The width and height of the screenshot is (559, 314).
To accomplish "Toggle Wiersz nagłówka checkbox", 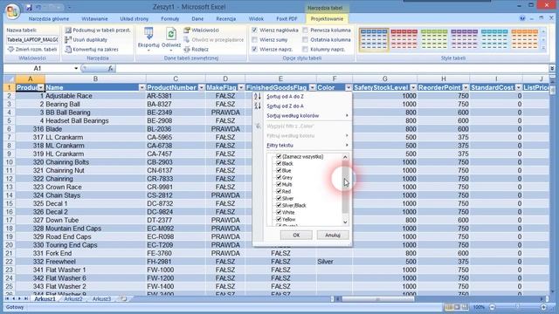I will point(254,31).
